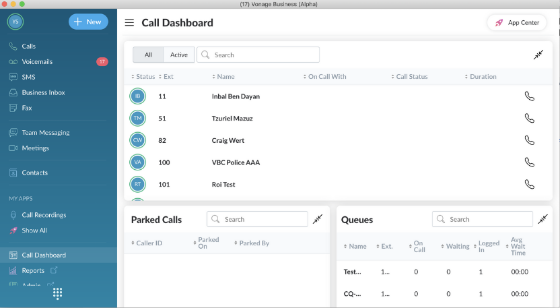The height and width of the screenshot is (308, 560).
Task: Call Tzuriel Mazuz via phone icon
Action: point(529,118)
